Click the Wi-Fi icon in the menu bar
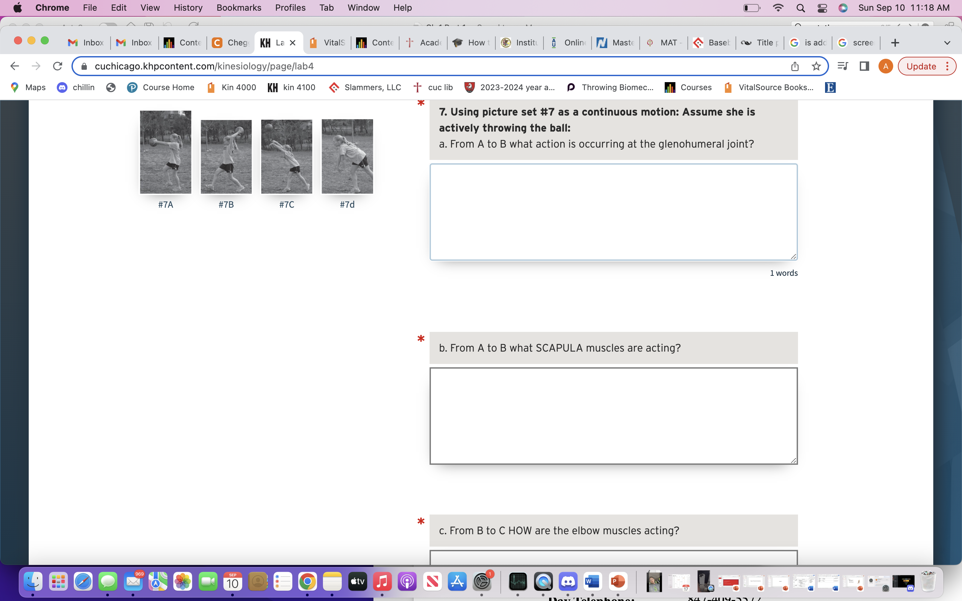The height and width of the screenshot is (601, 962). (x=778, y=8)
